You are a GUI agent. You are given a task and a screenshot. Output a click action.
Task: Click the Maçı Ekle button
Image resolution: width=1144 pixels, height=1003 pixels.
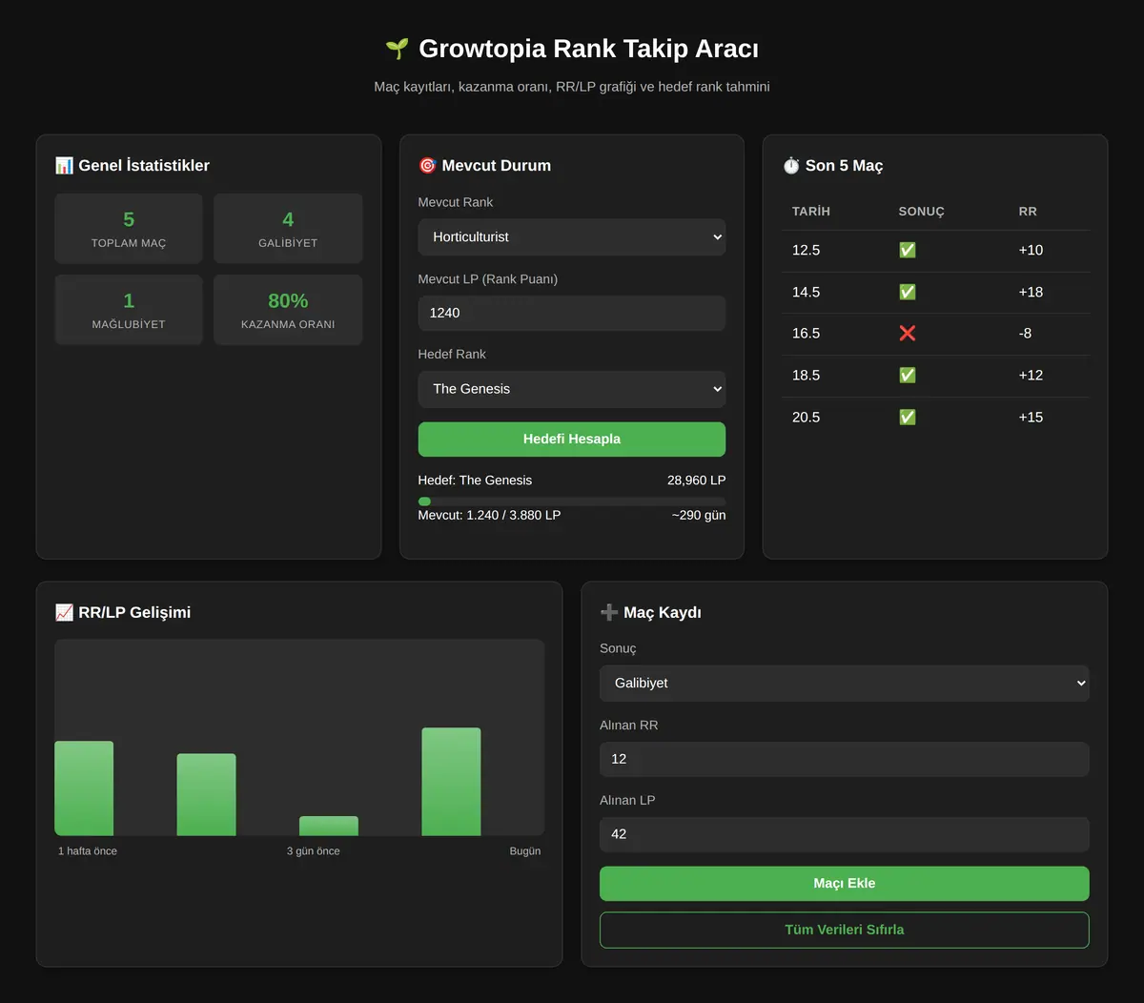point(845,883)
